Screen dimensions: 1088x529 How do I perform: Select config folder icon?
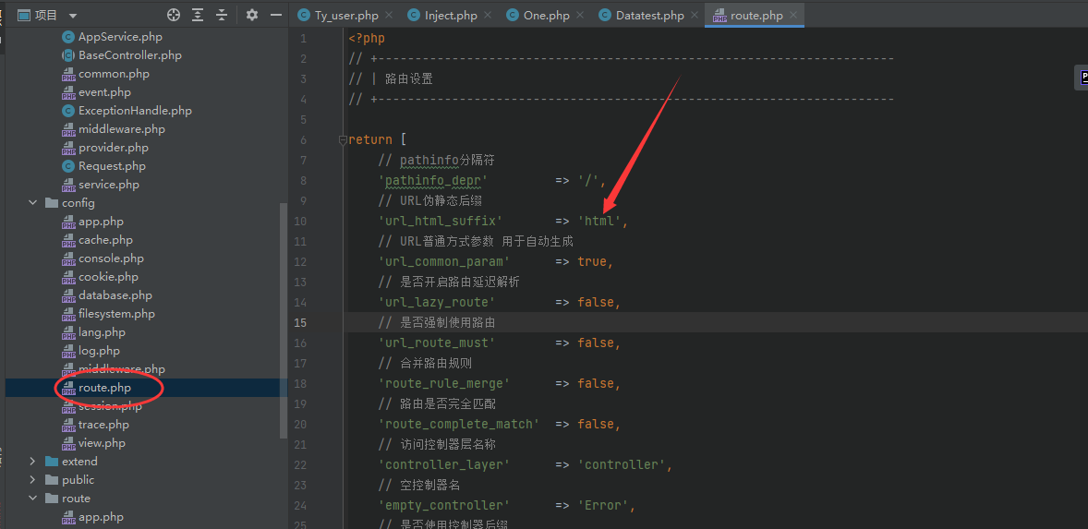pos(52,203)
